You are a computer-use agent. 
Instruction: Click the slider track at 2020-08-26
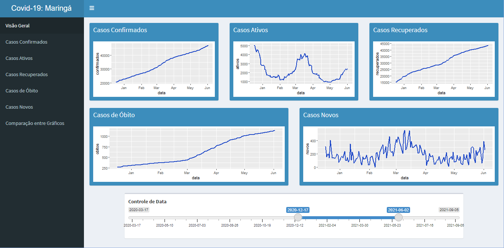click(x=230, y=217)
